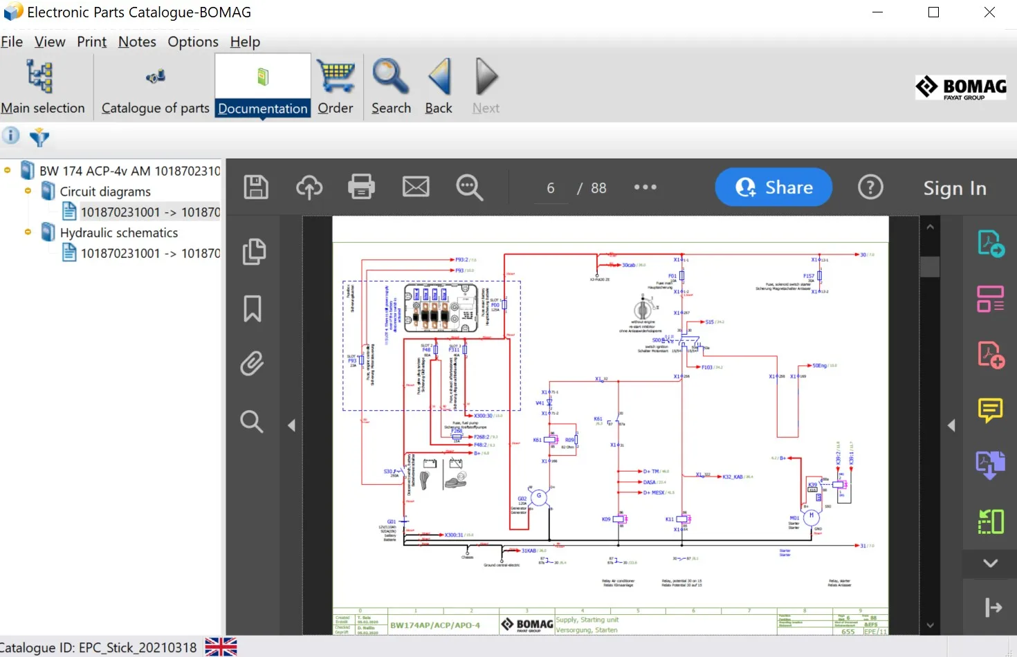Click the blue Share button
Image resolution: width=1017 pixels, height=657 pixels.
(773, 187)
